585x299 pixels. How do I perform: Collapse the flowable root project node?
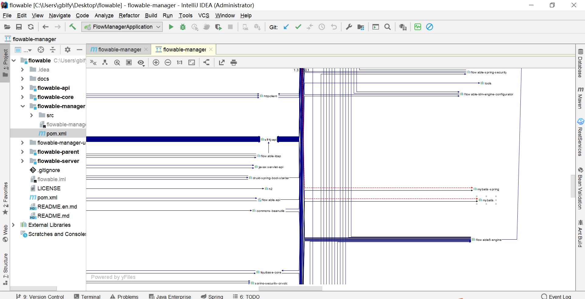point(14,61)
